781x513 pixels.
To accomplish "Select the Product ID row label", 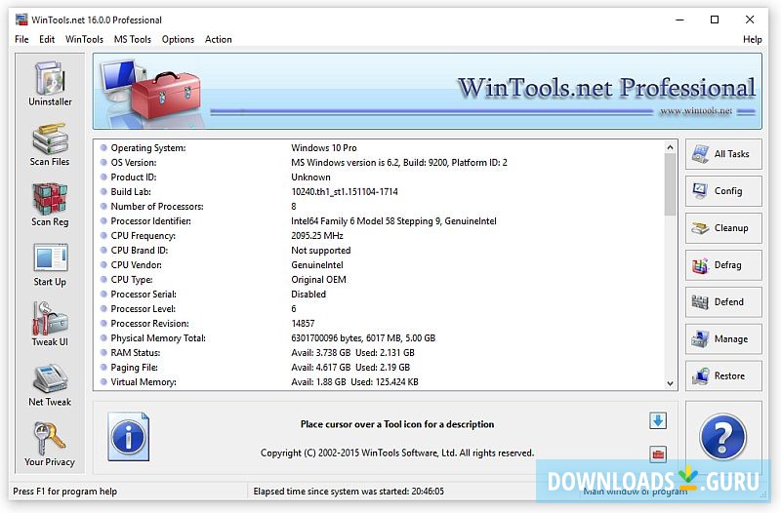I will coord(134,178).
